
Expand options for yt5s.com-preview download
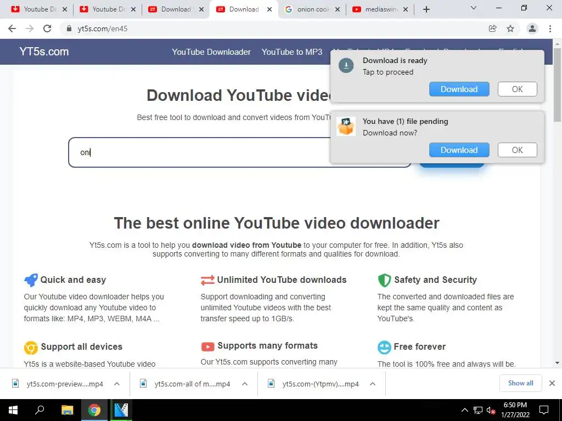click(x=117, y=384)
